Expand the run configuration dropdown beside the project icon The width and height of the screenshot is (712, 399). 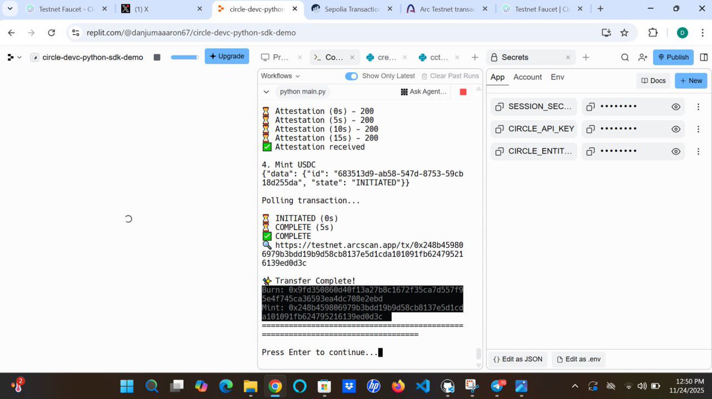(19, 57)
